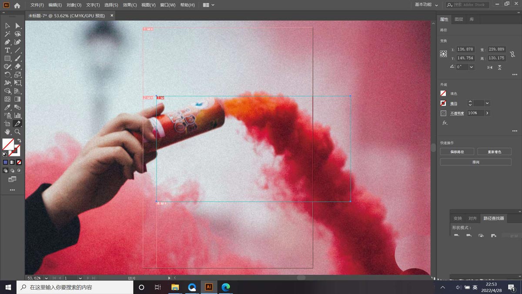Image resolution: width=522 pixels, height=294 pixels.
Task: Select the Gradient tool
Action: point(17,99)
